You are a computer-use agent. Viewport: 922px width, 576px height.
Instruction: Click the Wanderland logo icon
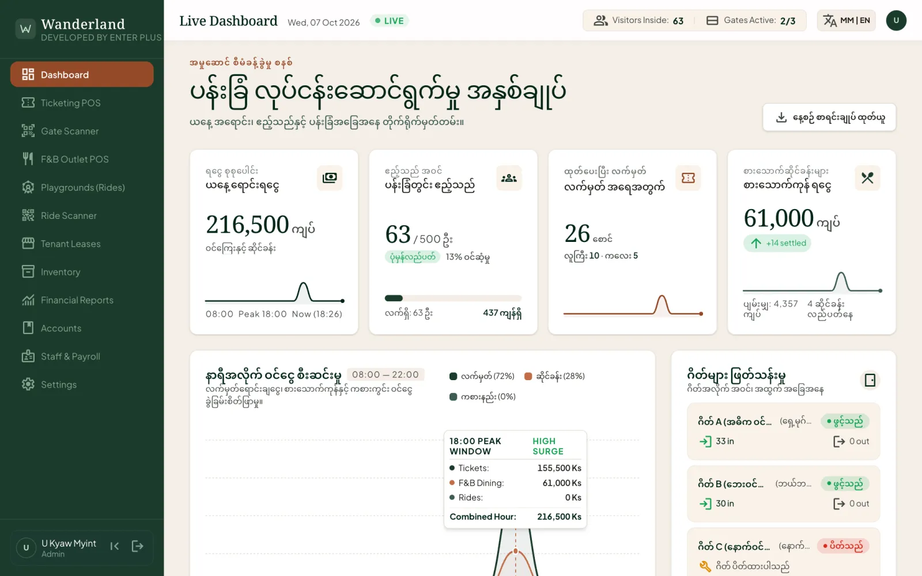click(x=26, y=29)
